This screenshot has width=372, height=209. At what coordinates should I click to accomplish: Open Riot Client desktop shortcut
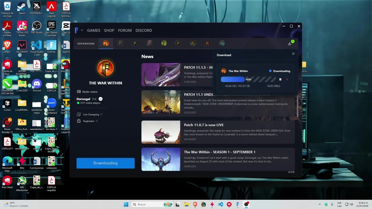pos(7,182)
